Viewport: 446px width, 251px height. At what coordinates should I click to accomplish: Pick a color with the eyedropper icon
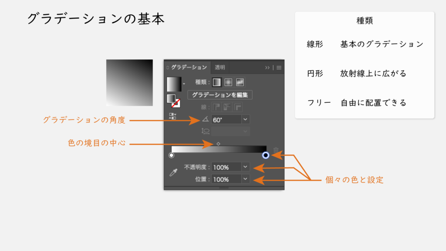pyautogui.click(x=173, y=173)
